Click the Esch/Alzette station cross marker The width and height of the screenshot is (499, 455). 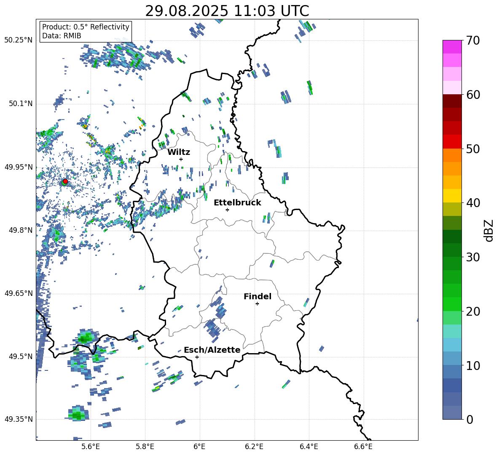click(197, 357)
